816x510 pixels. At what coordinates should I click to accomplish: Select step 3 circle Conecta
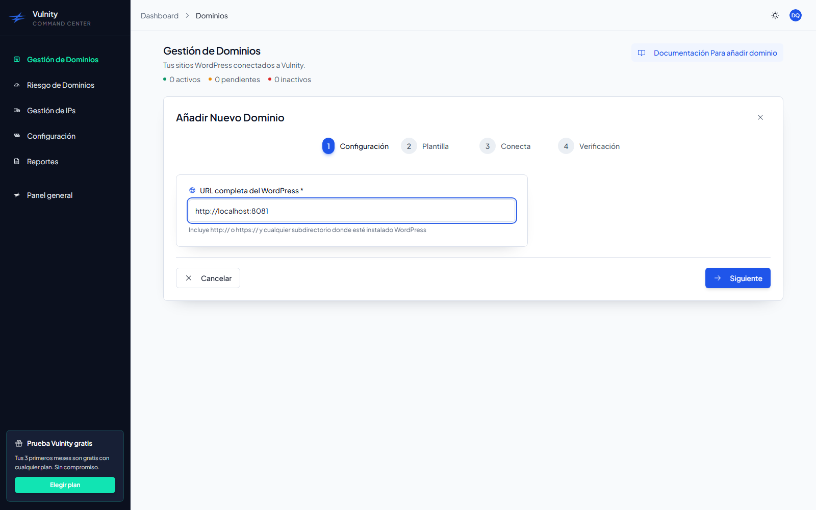point(488,146)
